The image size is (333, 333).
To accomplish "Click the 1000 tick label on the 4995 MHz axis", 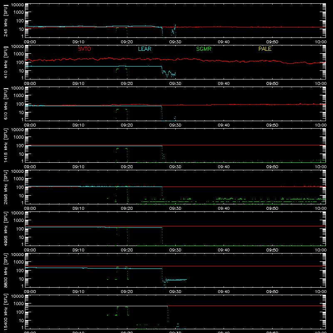I will point(19,221).
